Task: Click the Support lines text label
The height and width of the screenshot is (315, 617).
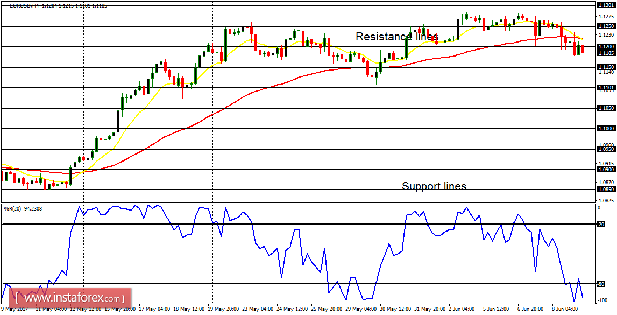Action: (x=434, y=186)
